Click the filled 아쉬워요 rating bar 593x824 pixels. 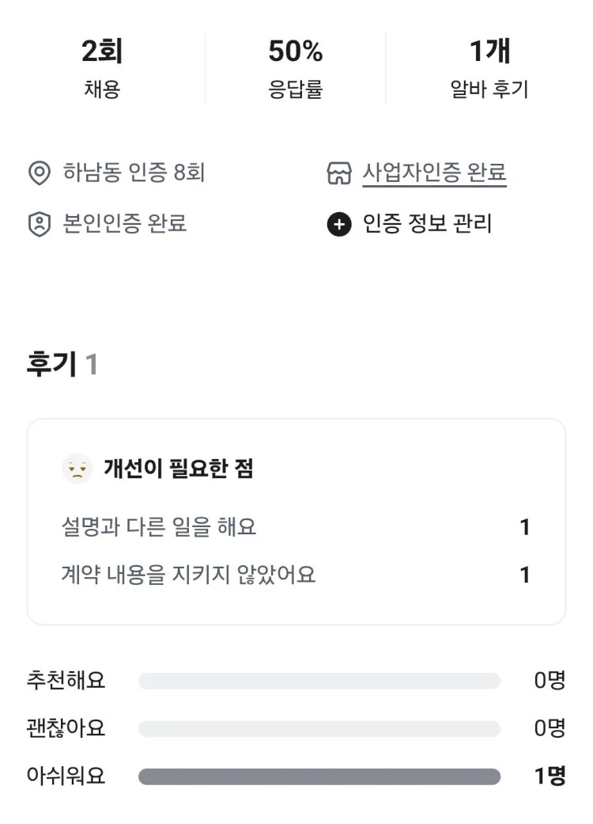click(x=319, y=777)
